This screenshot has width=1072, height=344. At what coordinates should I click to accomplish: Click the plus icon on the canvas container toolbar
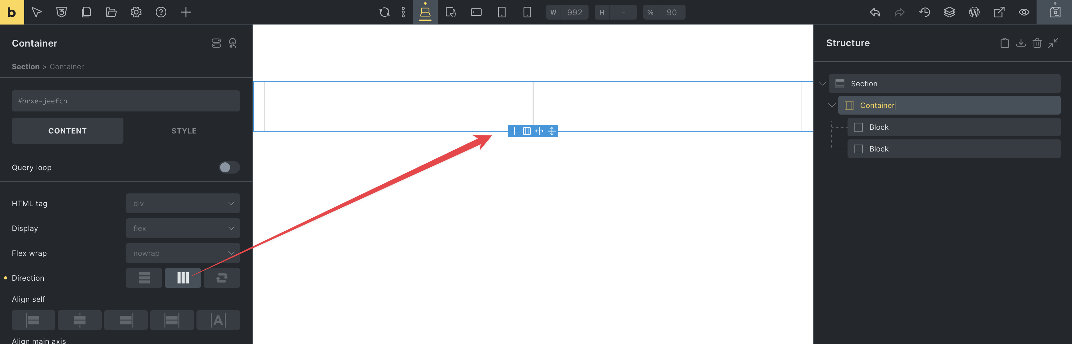click(x=514, y=131)
